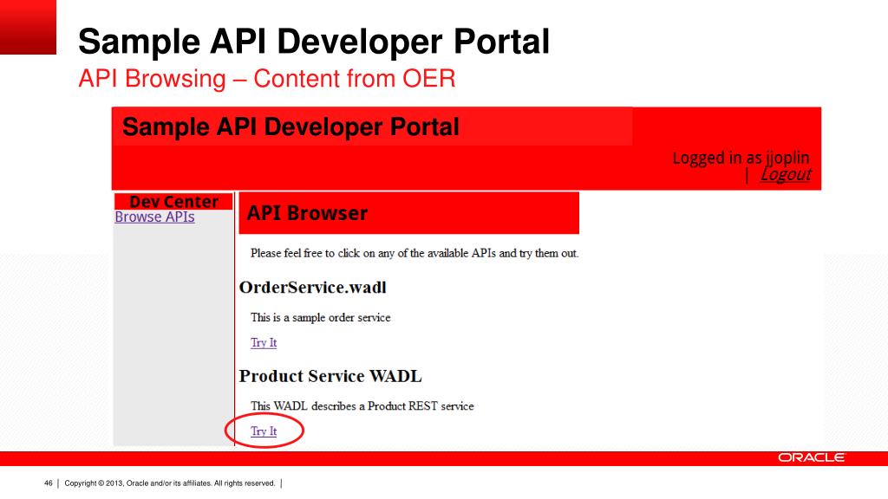Click the API Browser header
Viewport: 888px width, 499px height.
[409, 213]
